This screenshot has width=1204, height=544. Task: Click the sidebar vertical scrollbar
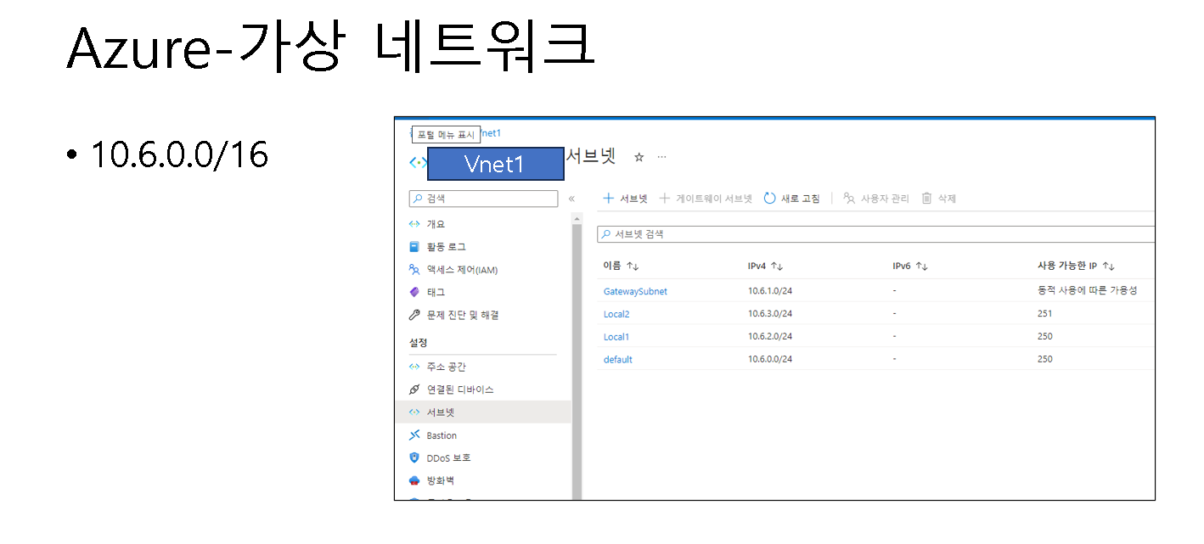[x=577, y=361]
